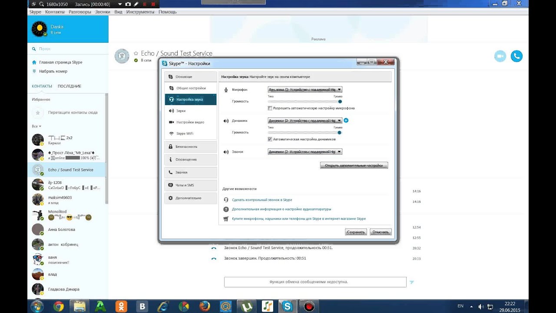Open Echo / Sound Test Service avatar
The height and width of the screenshot is (313, 556).
122,56
